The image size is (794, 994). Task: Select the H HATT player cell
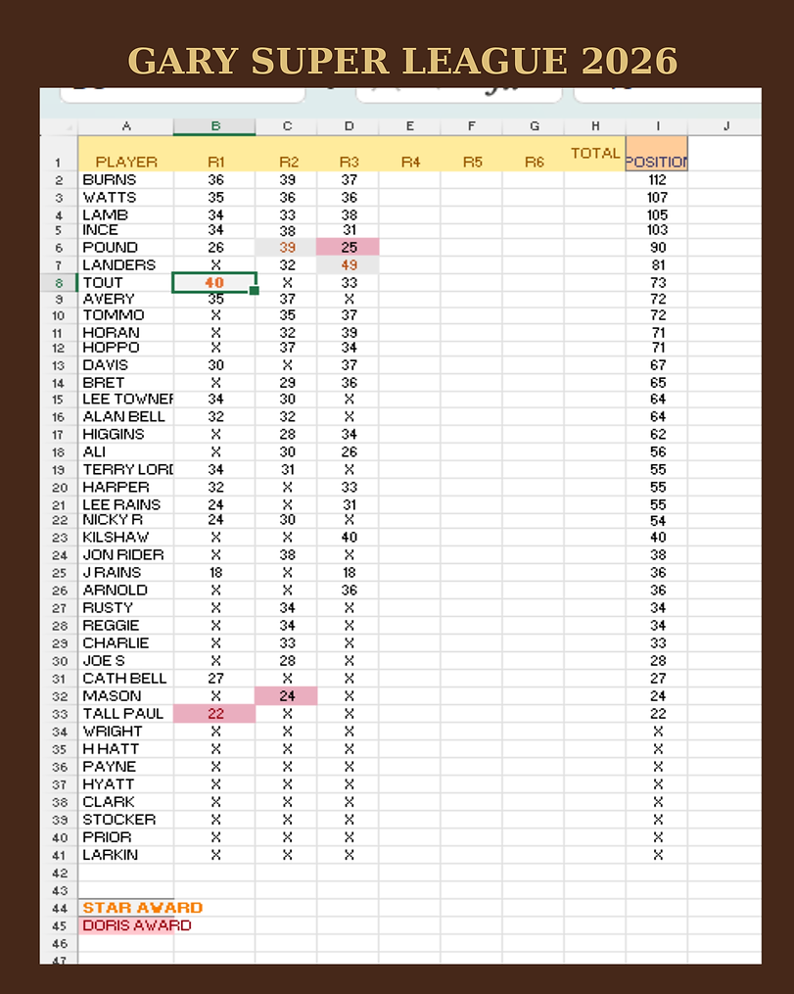pos(126,749)
